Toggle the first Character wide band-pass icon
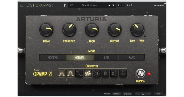The height and width of the screenshot is (97, 184). (x=62, y=74)
